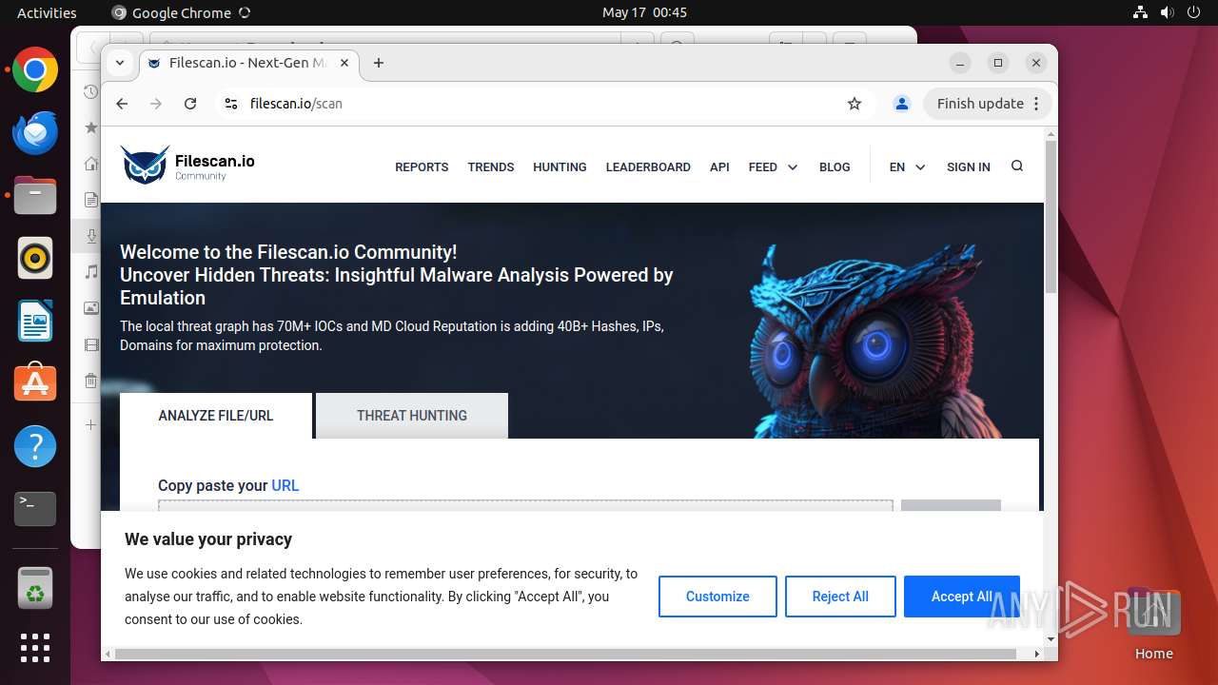1218x685 pixels.
Task: Click the address bar URL
Action: coord(296,104)
